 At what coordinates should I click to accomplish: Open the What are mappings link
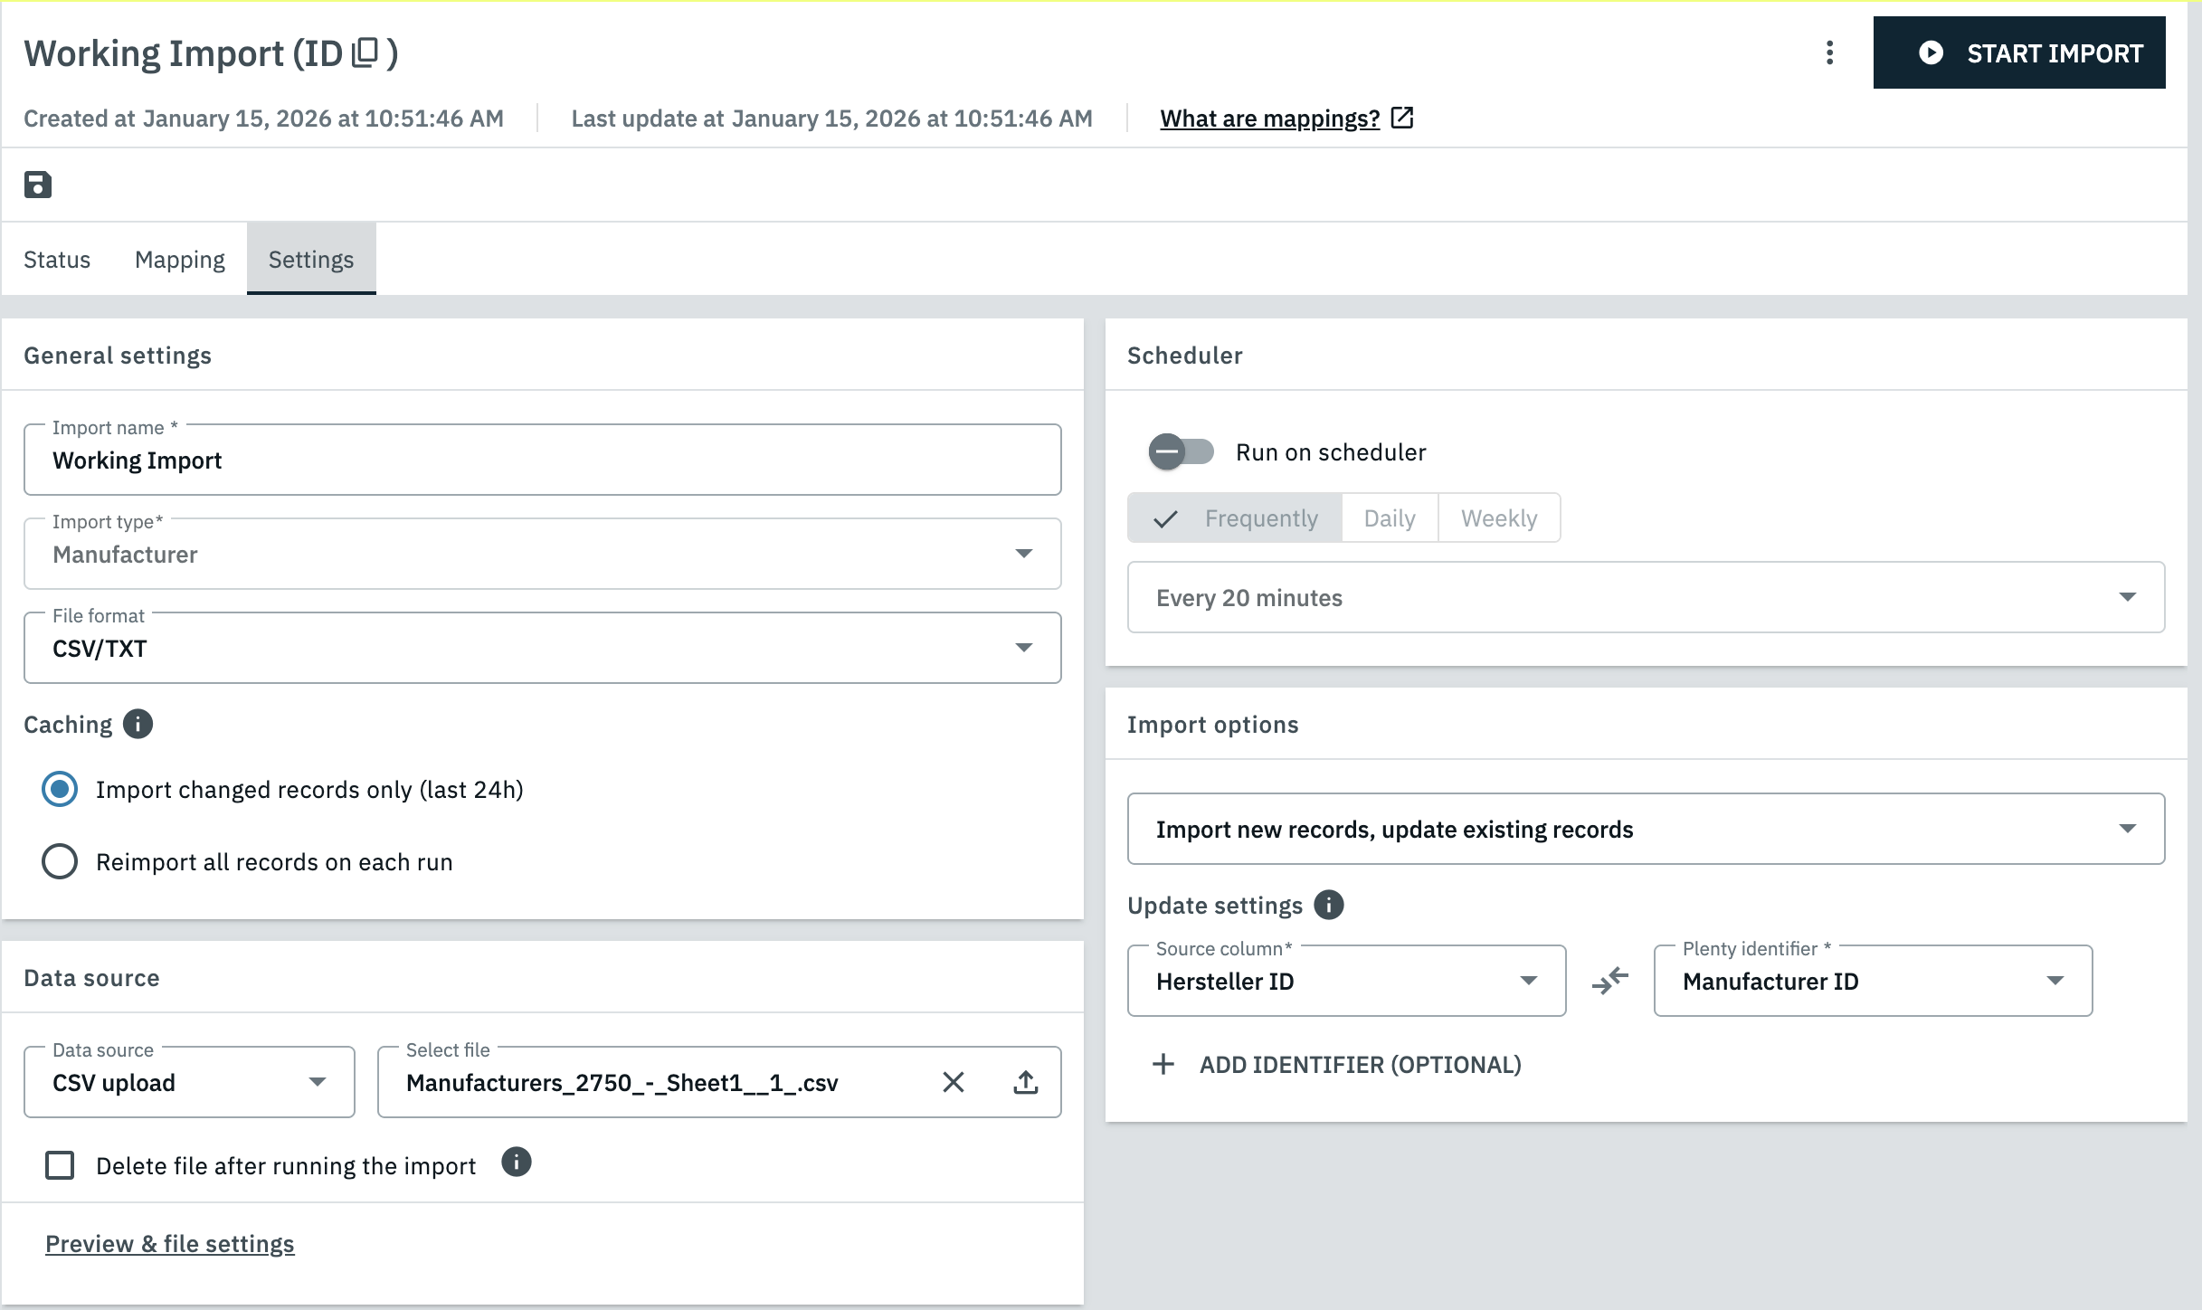pyautogui.click(x=1269, y=118)
